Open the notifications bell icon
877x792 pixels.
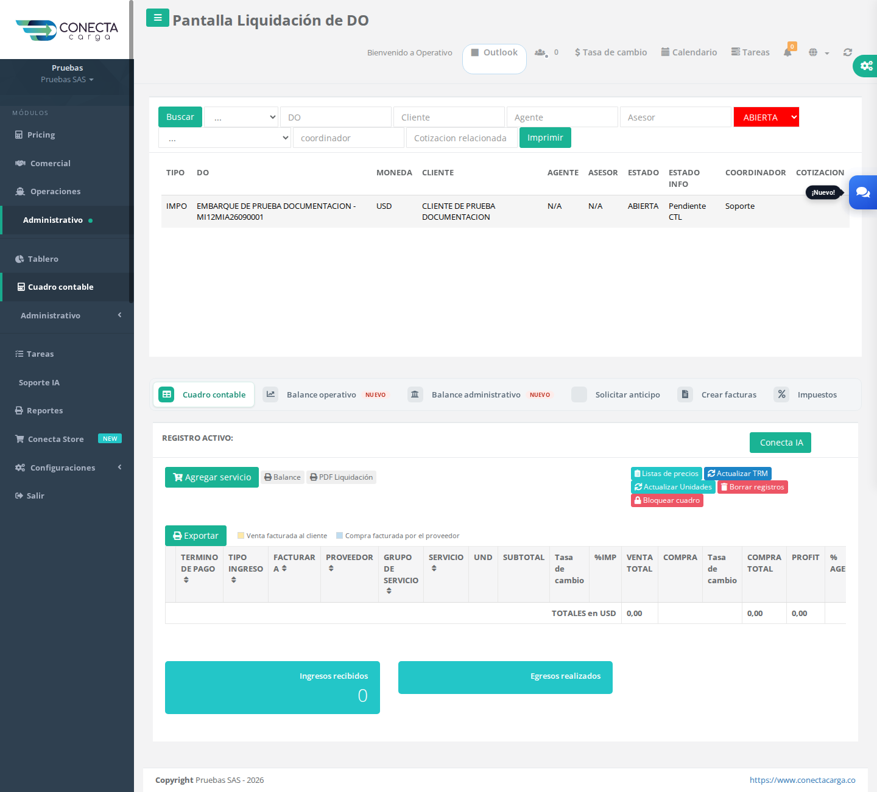pyautogui.click(x=787, y=52)
